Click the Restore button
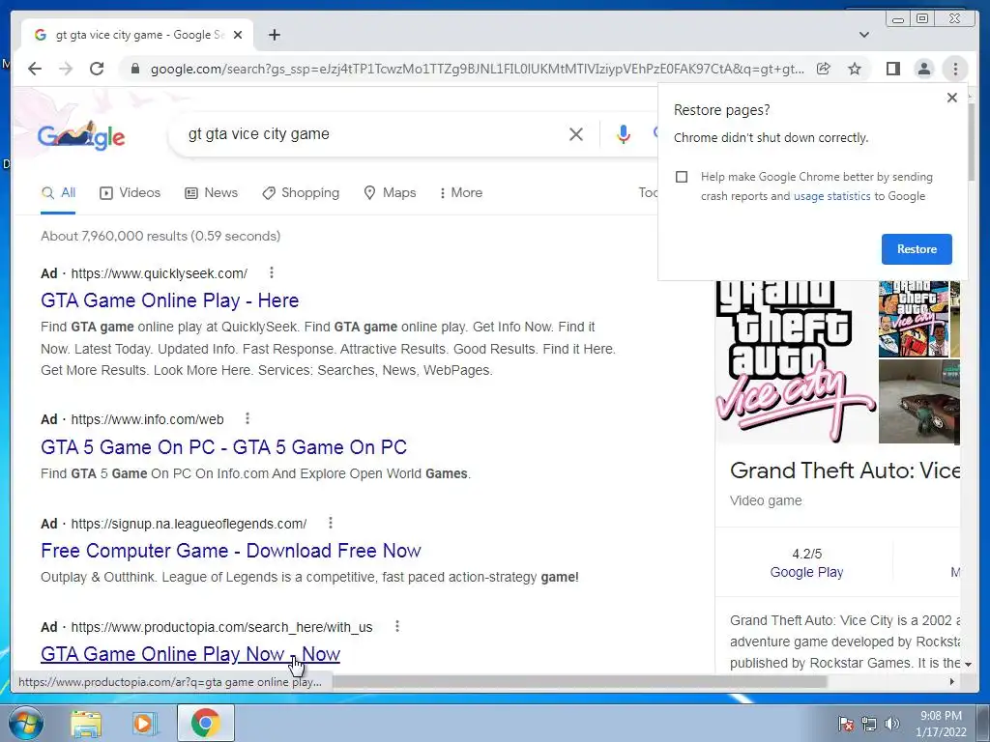 (917, 249)
